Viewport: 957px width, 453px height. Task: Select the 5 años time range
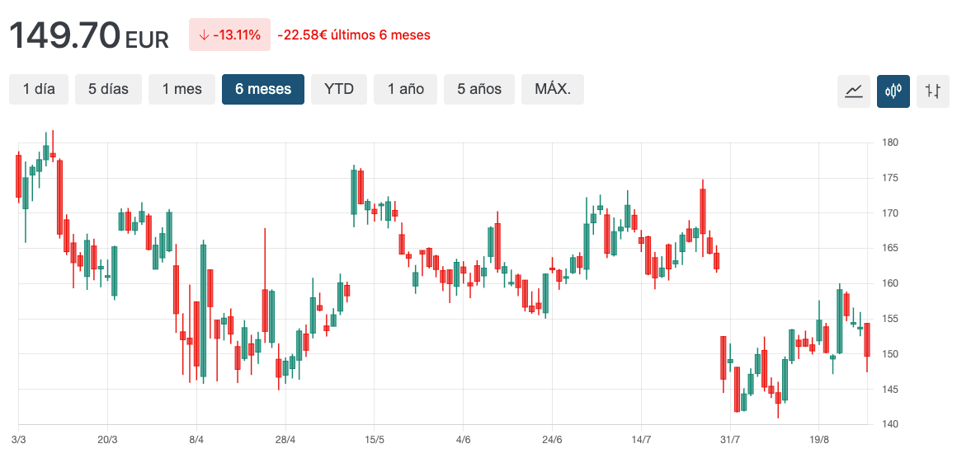pos(479,89)
